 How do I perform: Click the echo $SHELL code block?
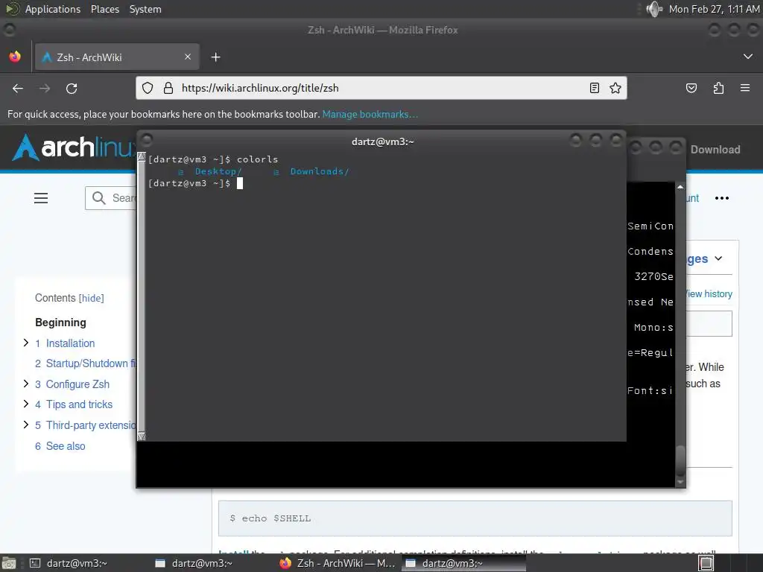click(475, 518)
